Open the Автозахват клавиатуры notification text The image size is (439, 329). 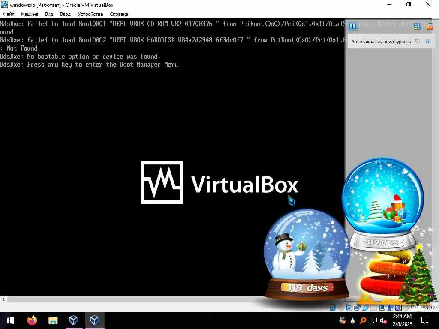381,42
